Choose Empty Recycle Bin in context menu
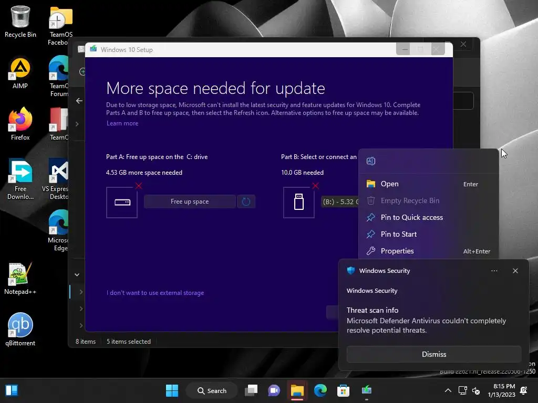This screenshot has height=403, width=538. pos(429,201)
